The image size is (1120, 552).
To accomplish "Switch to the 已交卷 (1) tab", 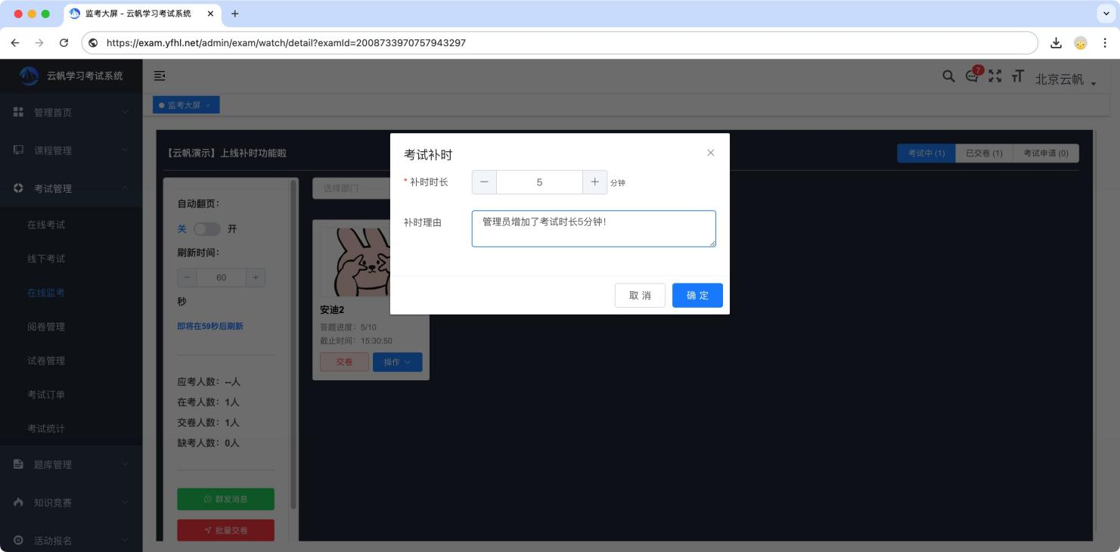I will coord(984,152).
